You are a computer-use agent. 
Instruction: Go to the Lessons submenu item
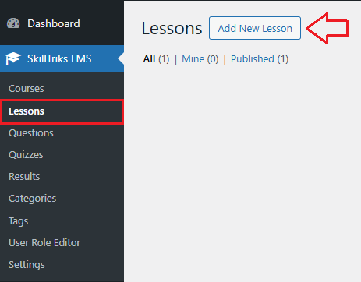[x=27, y=111]
